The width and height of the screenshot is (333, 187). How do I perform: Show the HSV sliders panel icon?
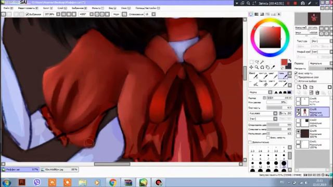[x=262, y=14]
